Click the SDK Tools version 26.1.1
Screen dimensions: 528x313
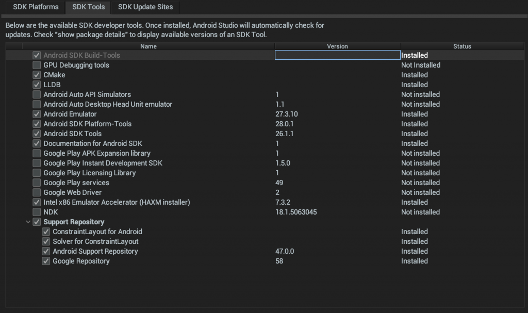click(285, 134)
